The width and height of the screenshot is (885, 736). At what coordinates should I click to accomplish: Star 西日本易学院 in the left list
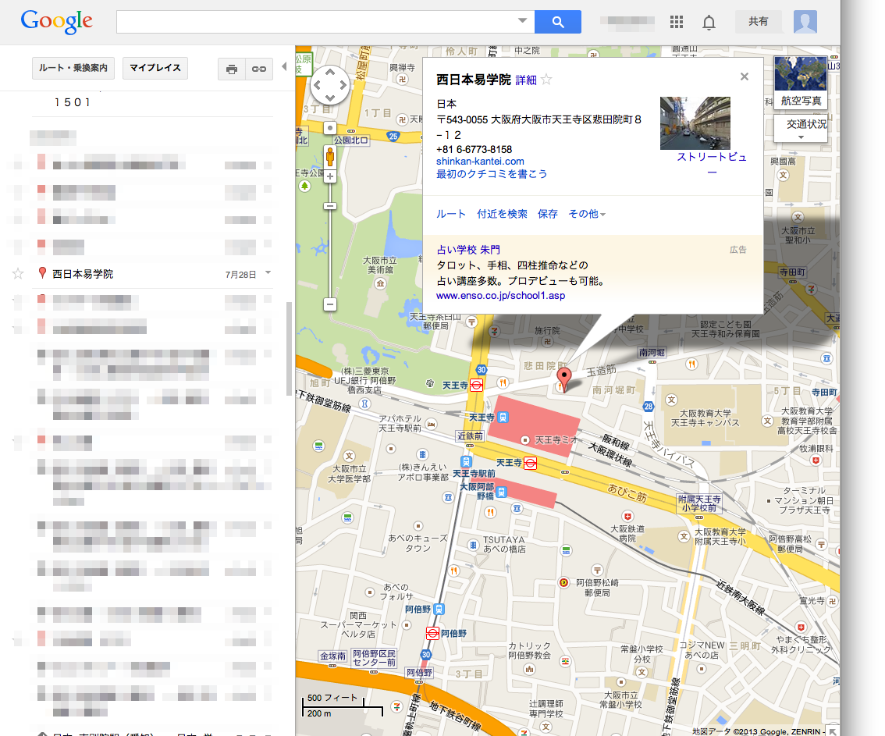coord(18,274)
